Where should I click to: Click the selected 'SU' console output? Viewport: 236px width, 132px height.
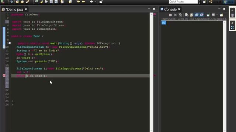164,23
